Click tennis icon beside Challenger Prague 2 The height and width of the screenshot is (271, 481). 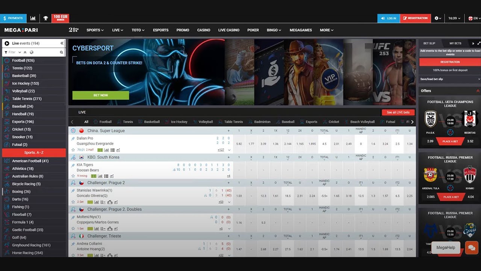tap(73, 183)
